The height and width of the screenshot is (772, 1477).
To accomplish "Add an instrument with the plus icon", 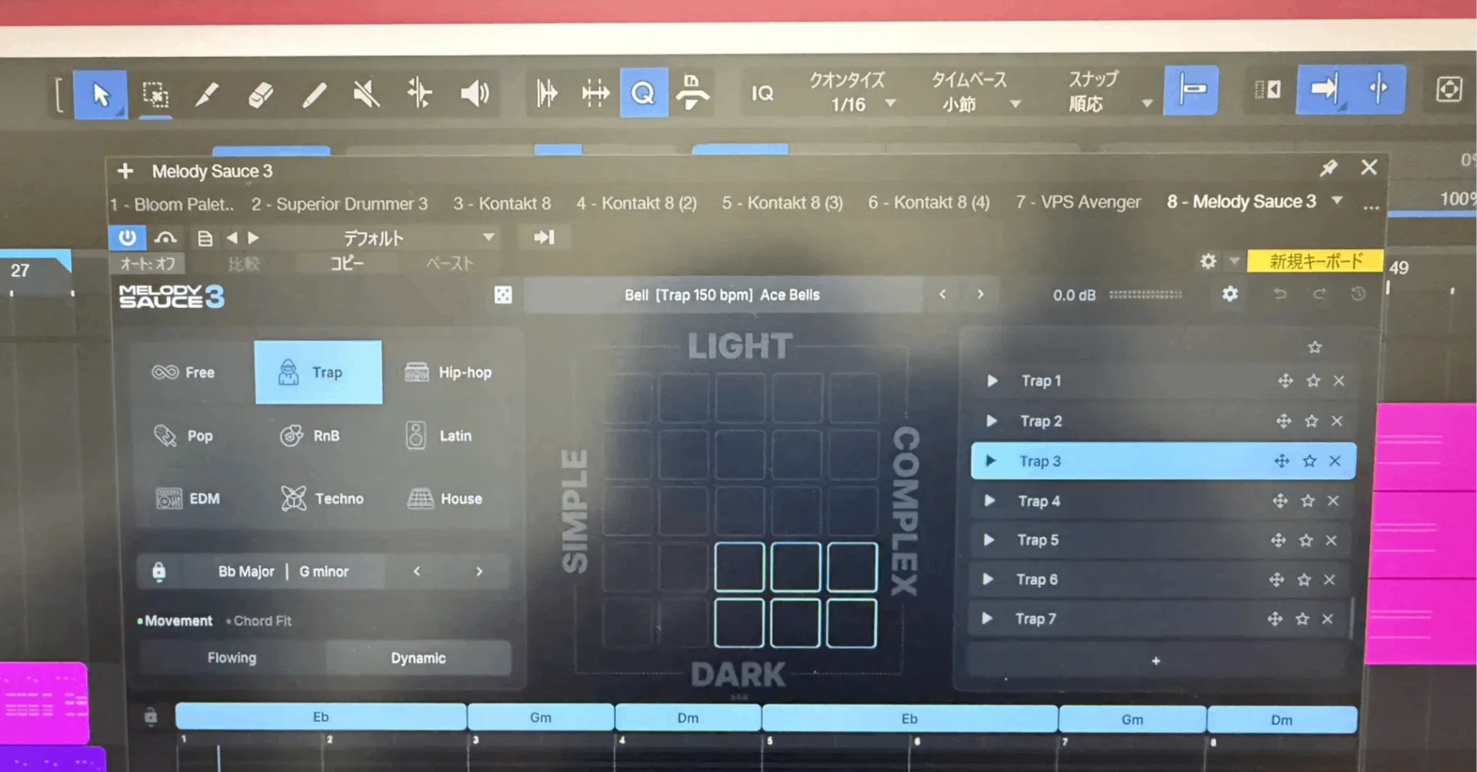I will [125, 171].
